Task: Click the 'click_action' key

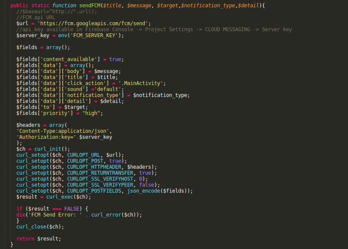Action: pos(85,83)
